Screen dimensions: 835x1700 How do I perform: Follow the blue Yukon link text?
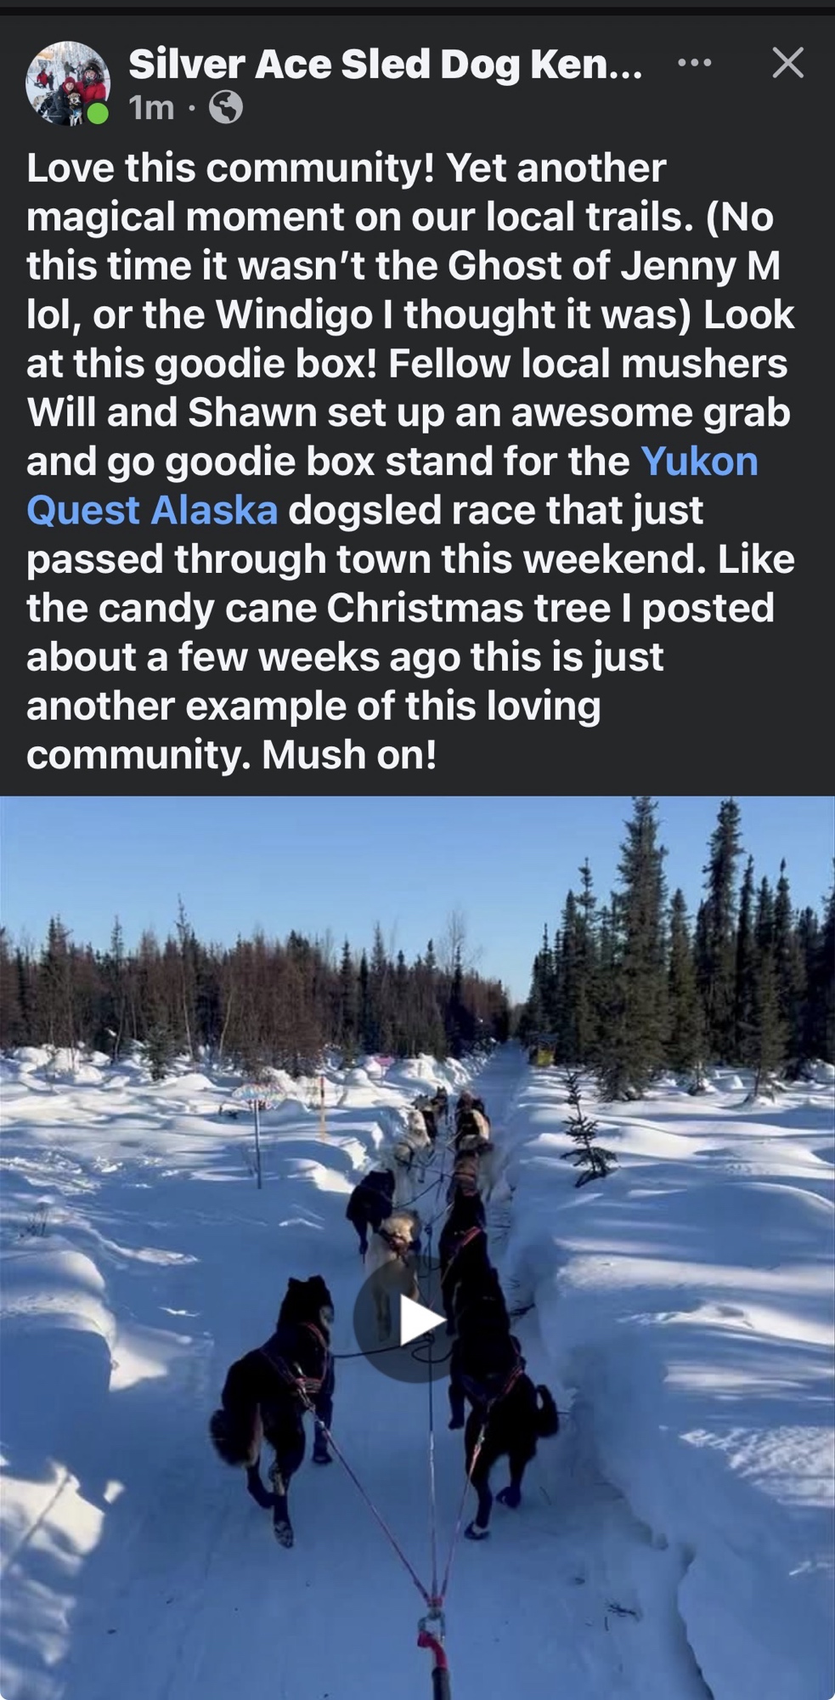click(x=699, y=462)
